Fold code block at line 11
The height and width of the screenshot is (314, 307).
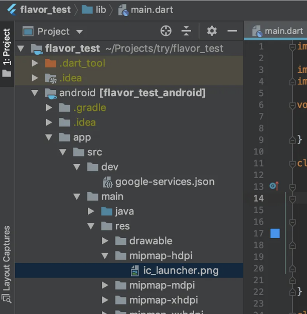[292, 164]
